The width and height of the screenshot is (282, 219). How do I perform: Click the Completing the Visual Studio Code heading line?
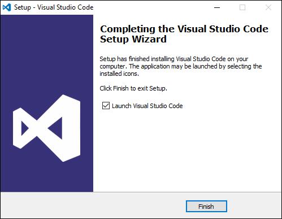click(x=184, y=29)
